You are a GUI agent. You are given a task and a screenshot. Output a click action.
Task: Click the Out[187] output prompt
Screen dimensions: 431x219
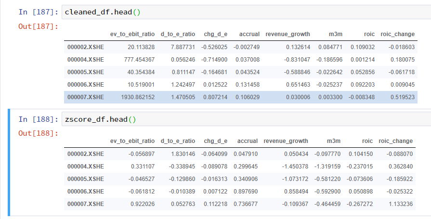39,26
